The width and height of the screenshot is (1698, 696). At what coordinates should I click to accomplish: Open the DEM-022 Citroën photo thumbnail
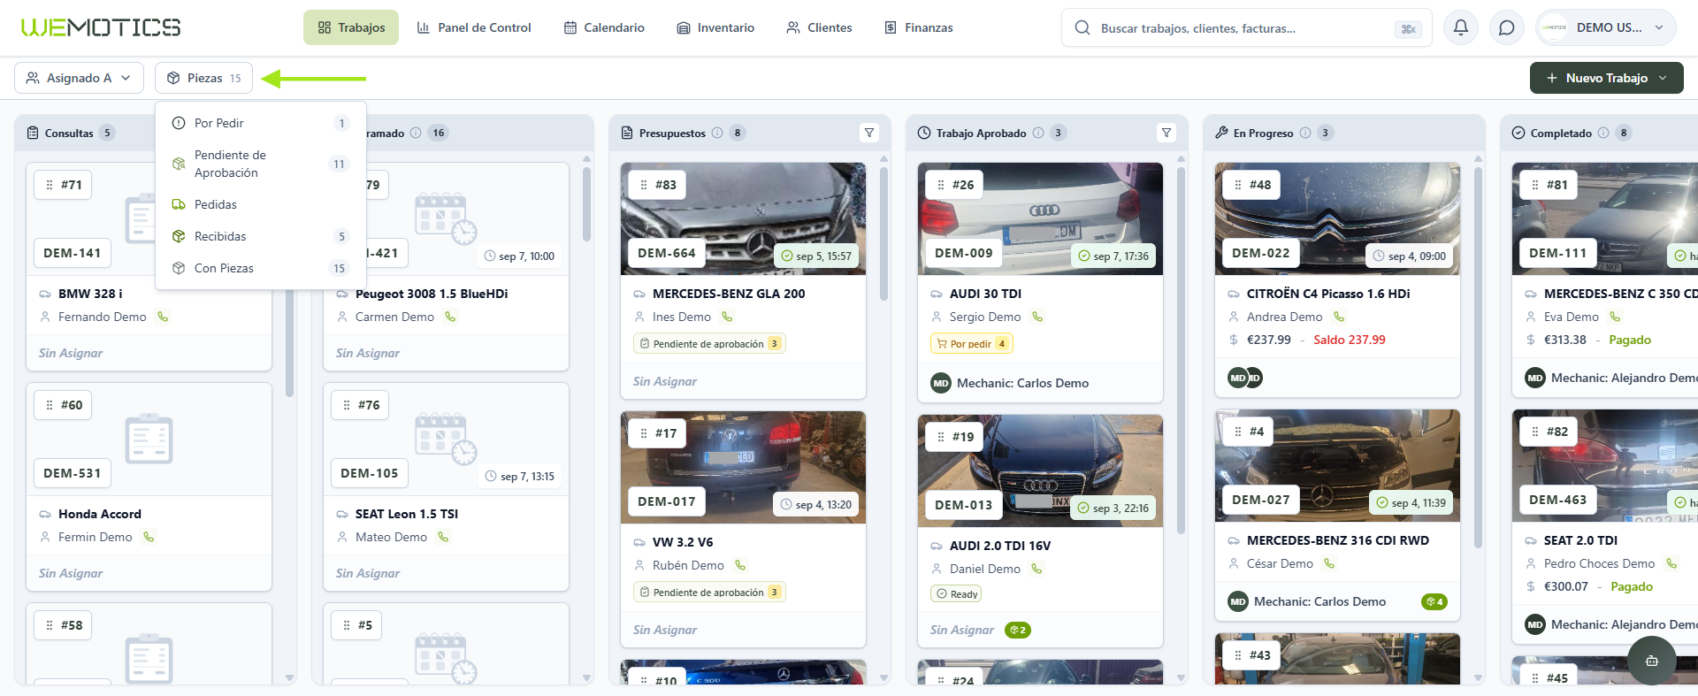[x=1337, y=218]
